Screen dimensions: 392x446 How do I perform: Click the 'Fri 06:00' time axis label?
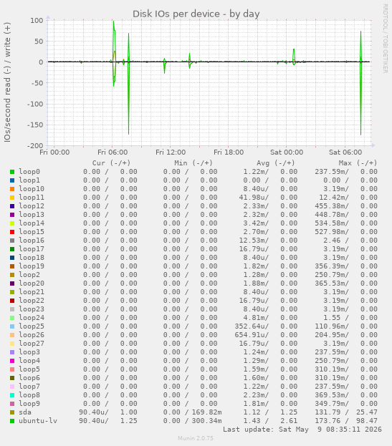[x=113, y=152]
